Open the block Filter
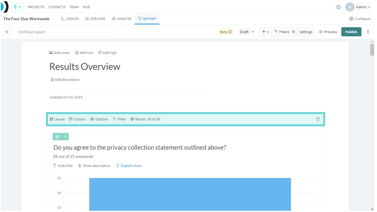 119,119
